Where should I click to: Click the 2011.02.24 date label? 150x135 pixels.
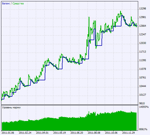coord(25,133)
